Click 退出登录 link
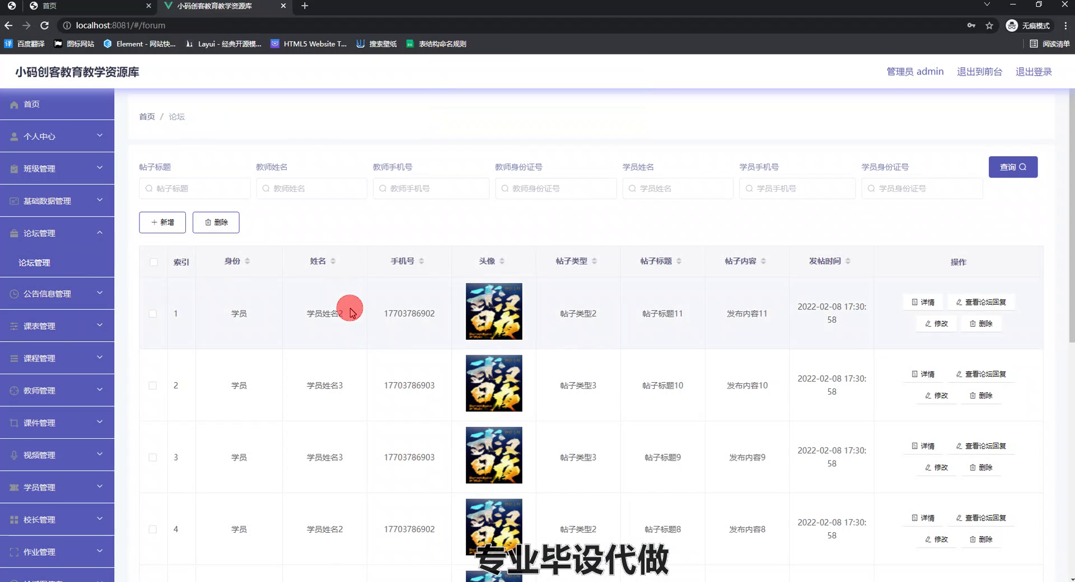The image size is (1075, 582). click(x=1034, y=72)
